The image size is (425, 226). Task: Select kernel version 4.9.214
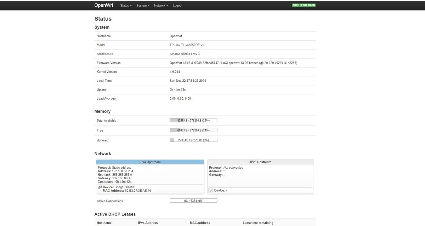click(175, 72)
